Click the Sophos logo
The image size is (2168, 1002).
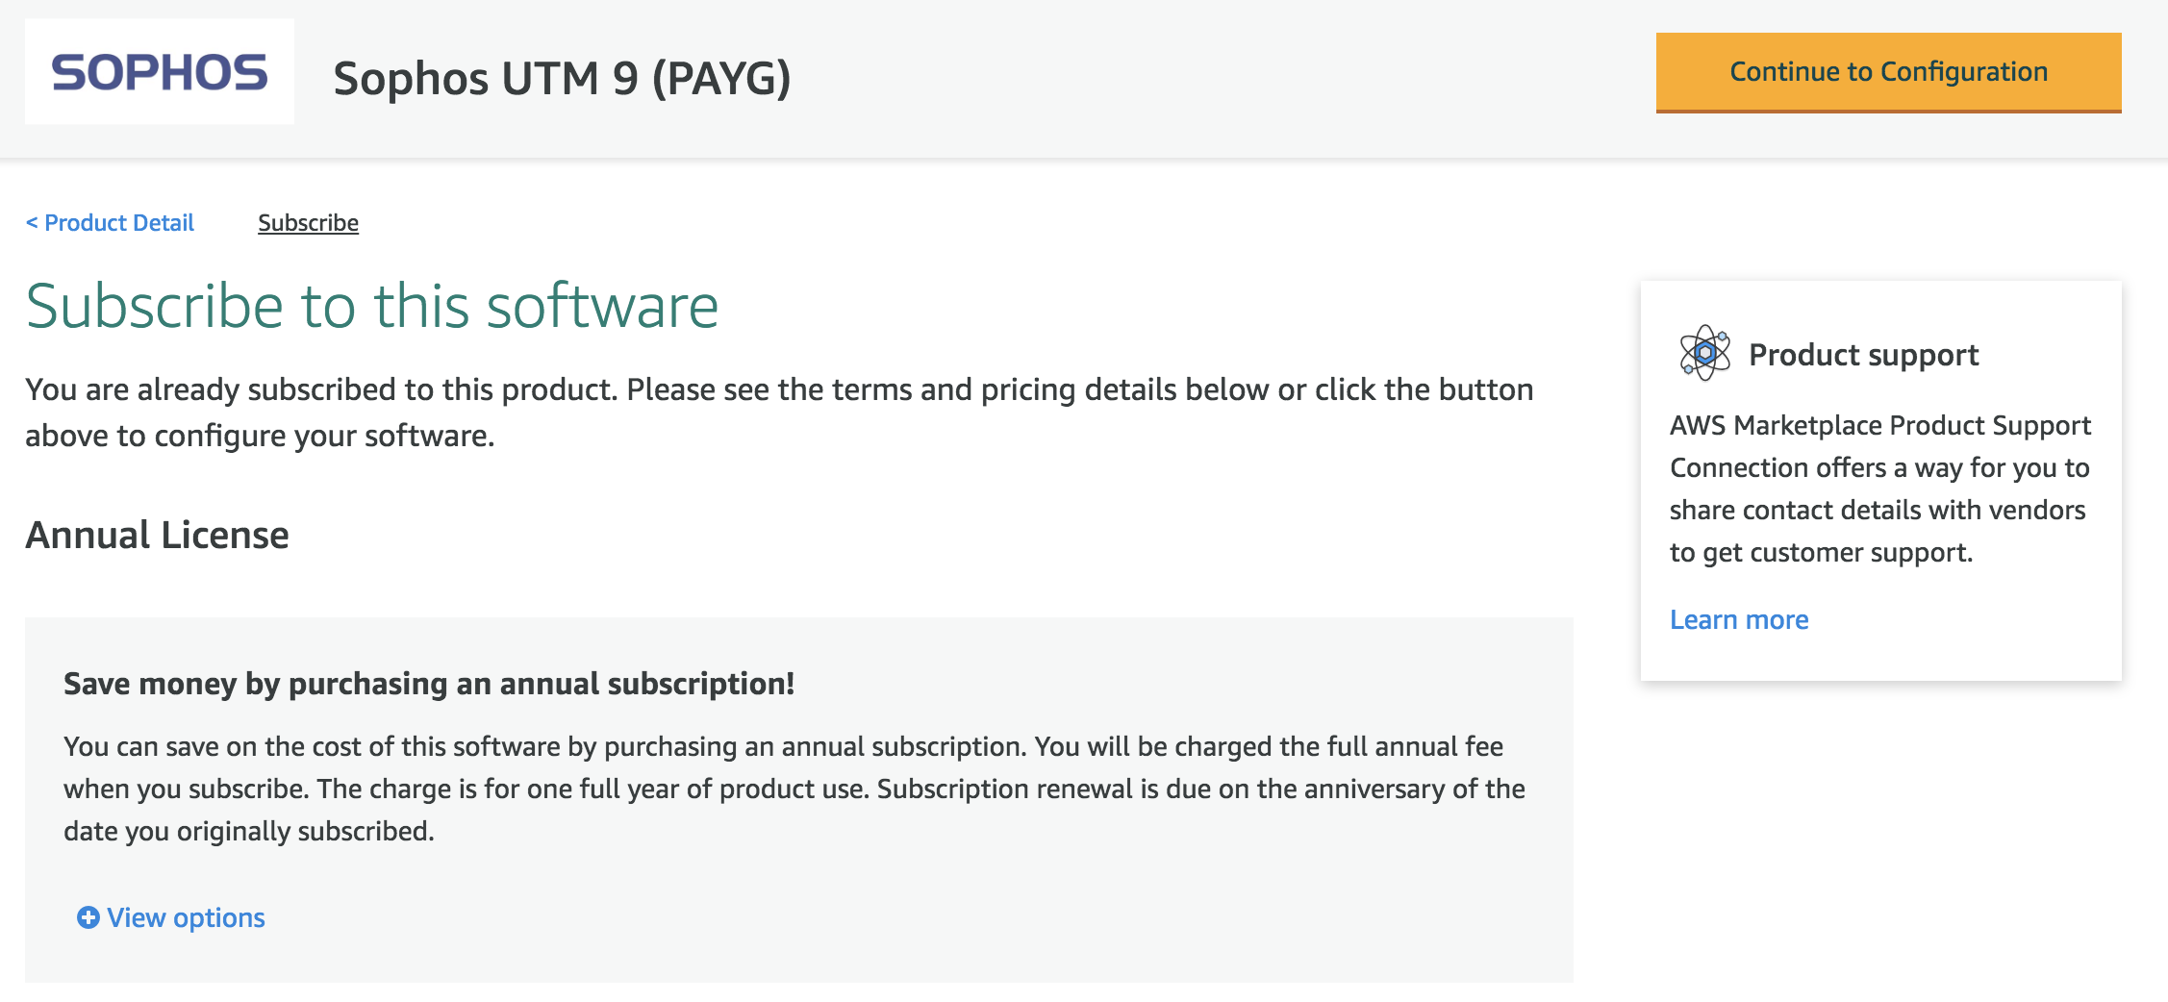click(160, 72)
